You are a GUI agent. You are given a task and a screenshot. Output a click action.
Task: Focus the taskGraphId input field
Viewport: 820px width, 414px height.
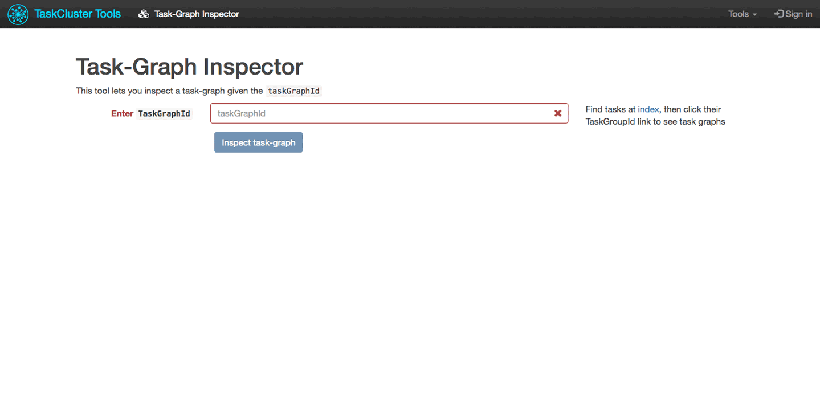click(389, 113)
